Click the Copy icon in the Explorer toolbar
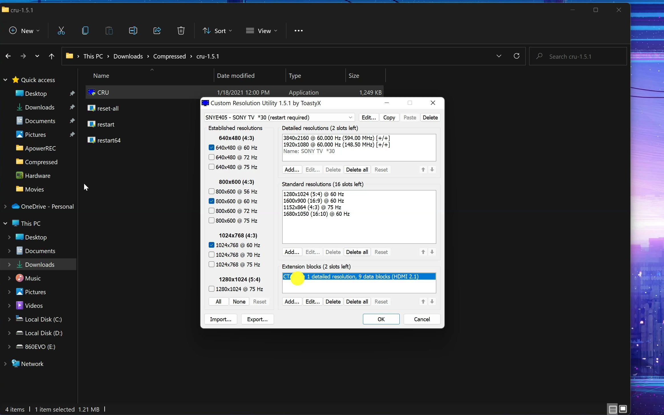 (x=85, y=30)
